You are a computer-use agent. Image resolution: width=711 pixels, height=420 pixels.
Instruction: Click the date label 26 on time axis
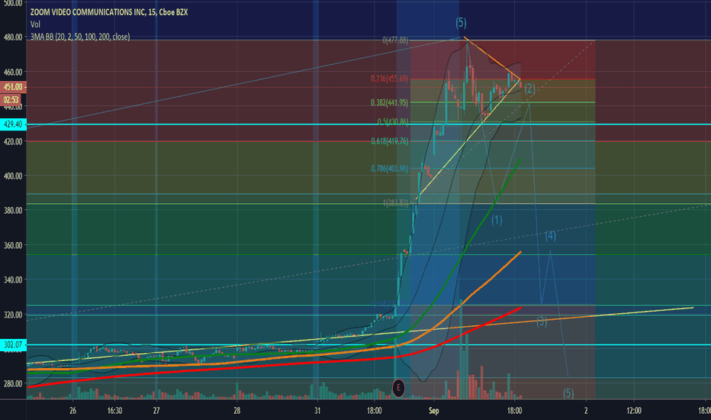click(x=72, y=411)
